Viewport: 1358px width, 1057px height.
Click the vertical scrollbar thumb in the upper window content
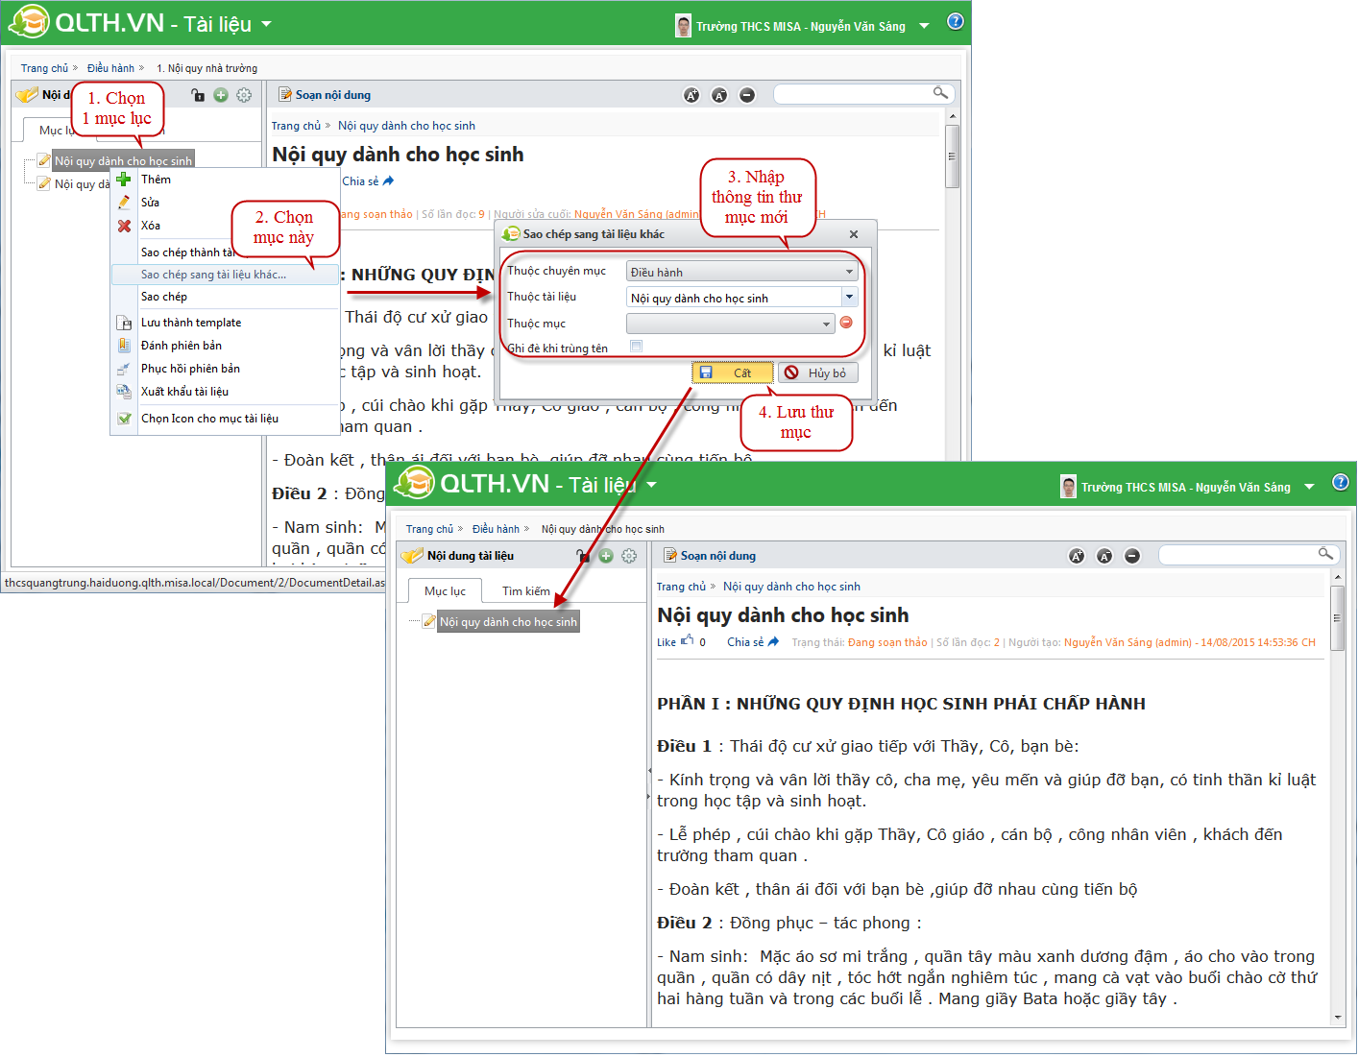(953, 156)
